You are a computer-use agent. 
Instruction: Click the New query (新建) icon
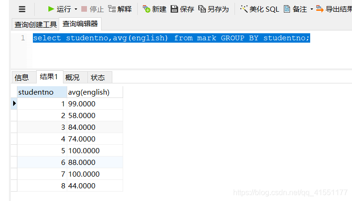pos(146,9)
